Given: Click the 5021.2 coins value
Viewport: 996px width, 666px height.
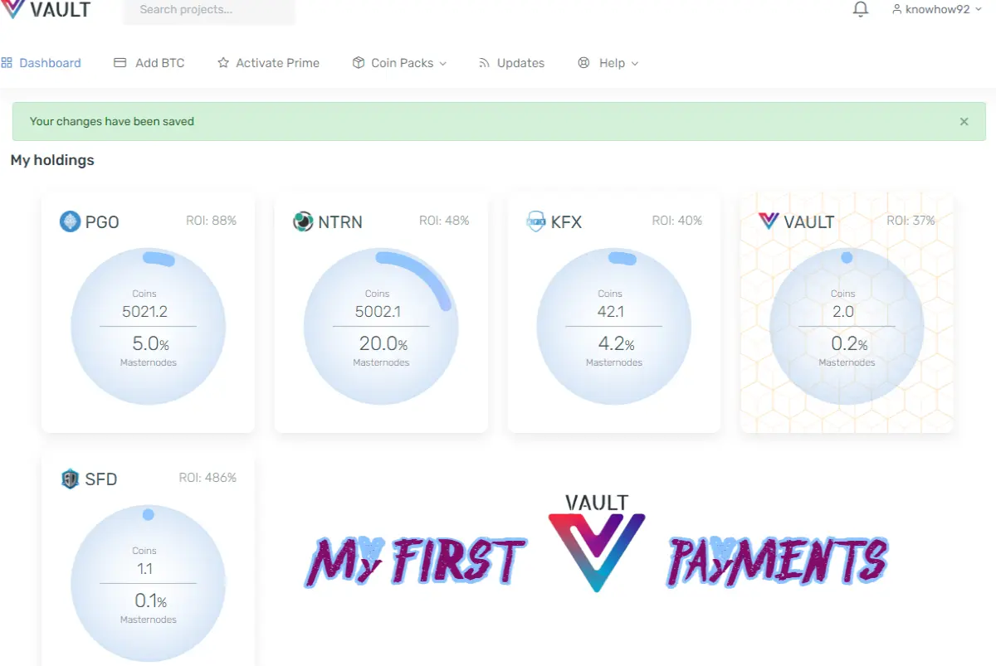Looking at the screenshot, I should click(145, 313).
